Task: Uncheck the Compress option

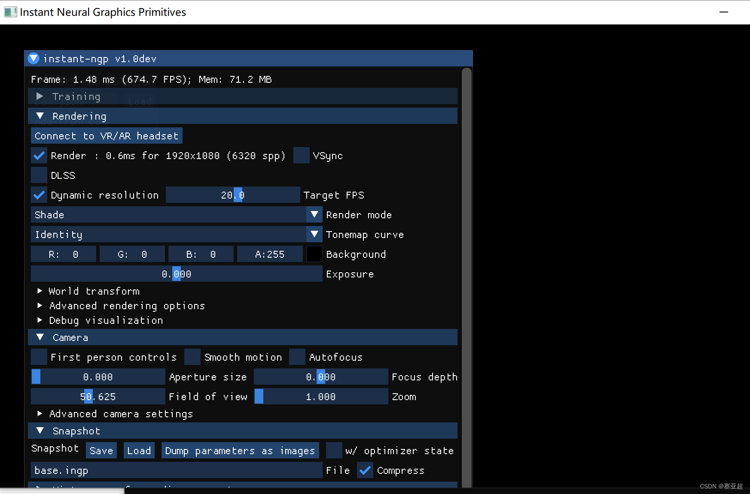Action: click(365, 470)
